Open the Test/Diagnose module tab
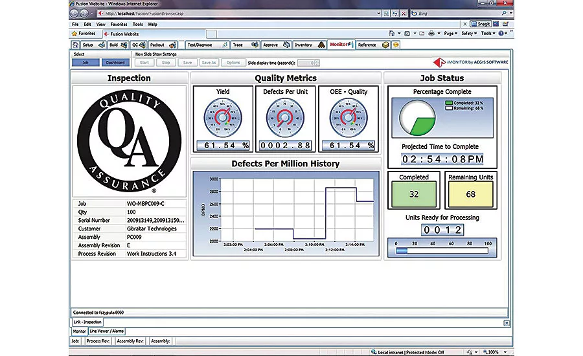The image size is (583, 356). [x=207, y=45]
